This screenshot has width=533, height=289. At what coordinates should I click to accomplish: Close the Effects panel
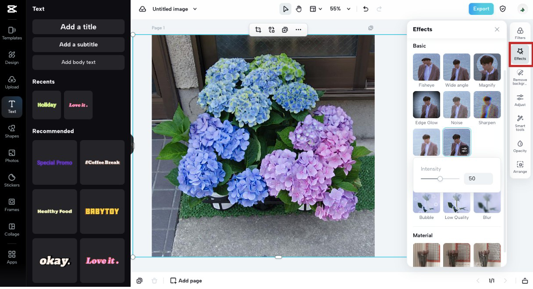point(497,29)
